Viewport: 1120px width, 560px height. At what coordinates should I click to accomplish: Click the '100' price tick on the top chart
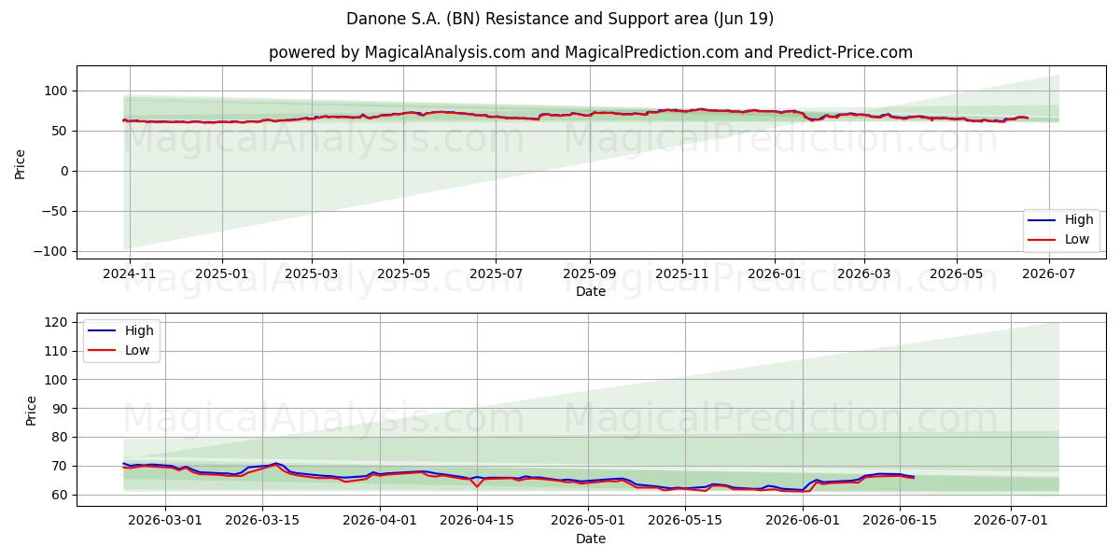[x=58, y=91]
